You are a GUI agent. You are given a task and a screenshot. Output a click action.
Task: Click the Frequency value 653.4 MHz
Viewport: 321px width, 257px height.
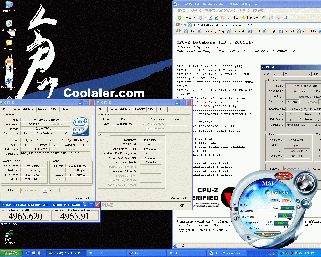(x=150, y=140)
